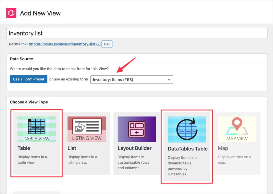Image resolution: width=273 pixels, height=194 pixels.
Task: Click the pink GravityView logo icon
Action: point(11,13)
